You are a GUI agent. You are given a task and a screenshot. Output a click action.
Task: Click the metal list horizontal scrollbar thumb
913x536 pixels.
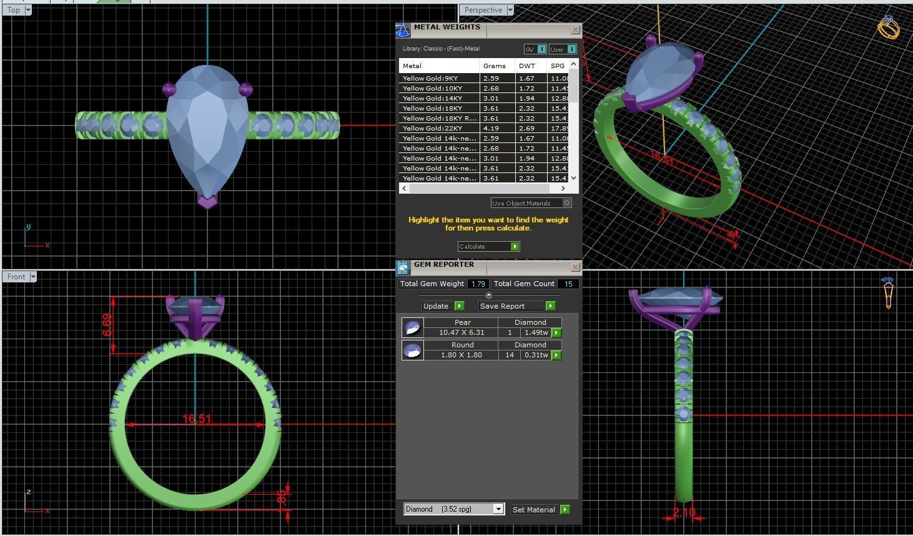click(479, 187)
